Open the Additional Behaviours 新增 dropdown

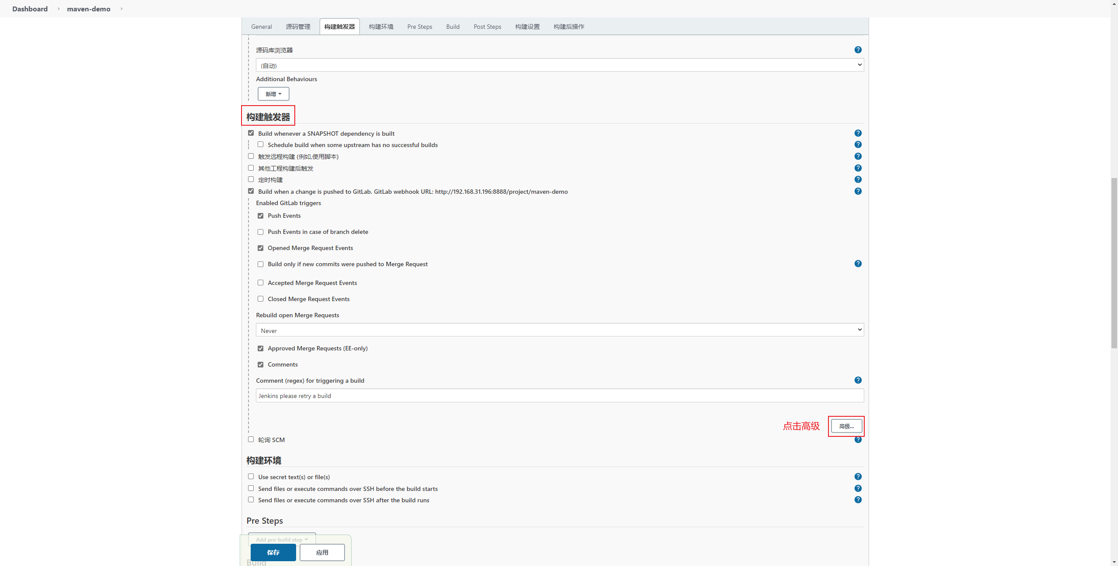273,94
